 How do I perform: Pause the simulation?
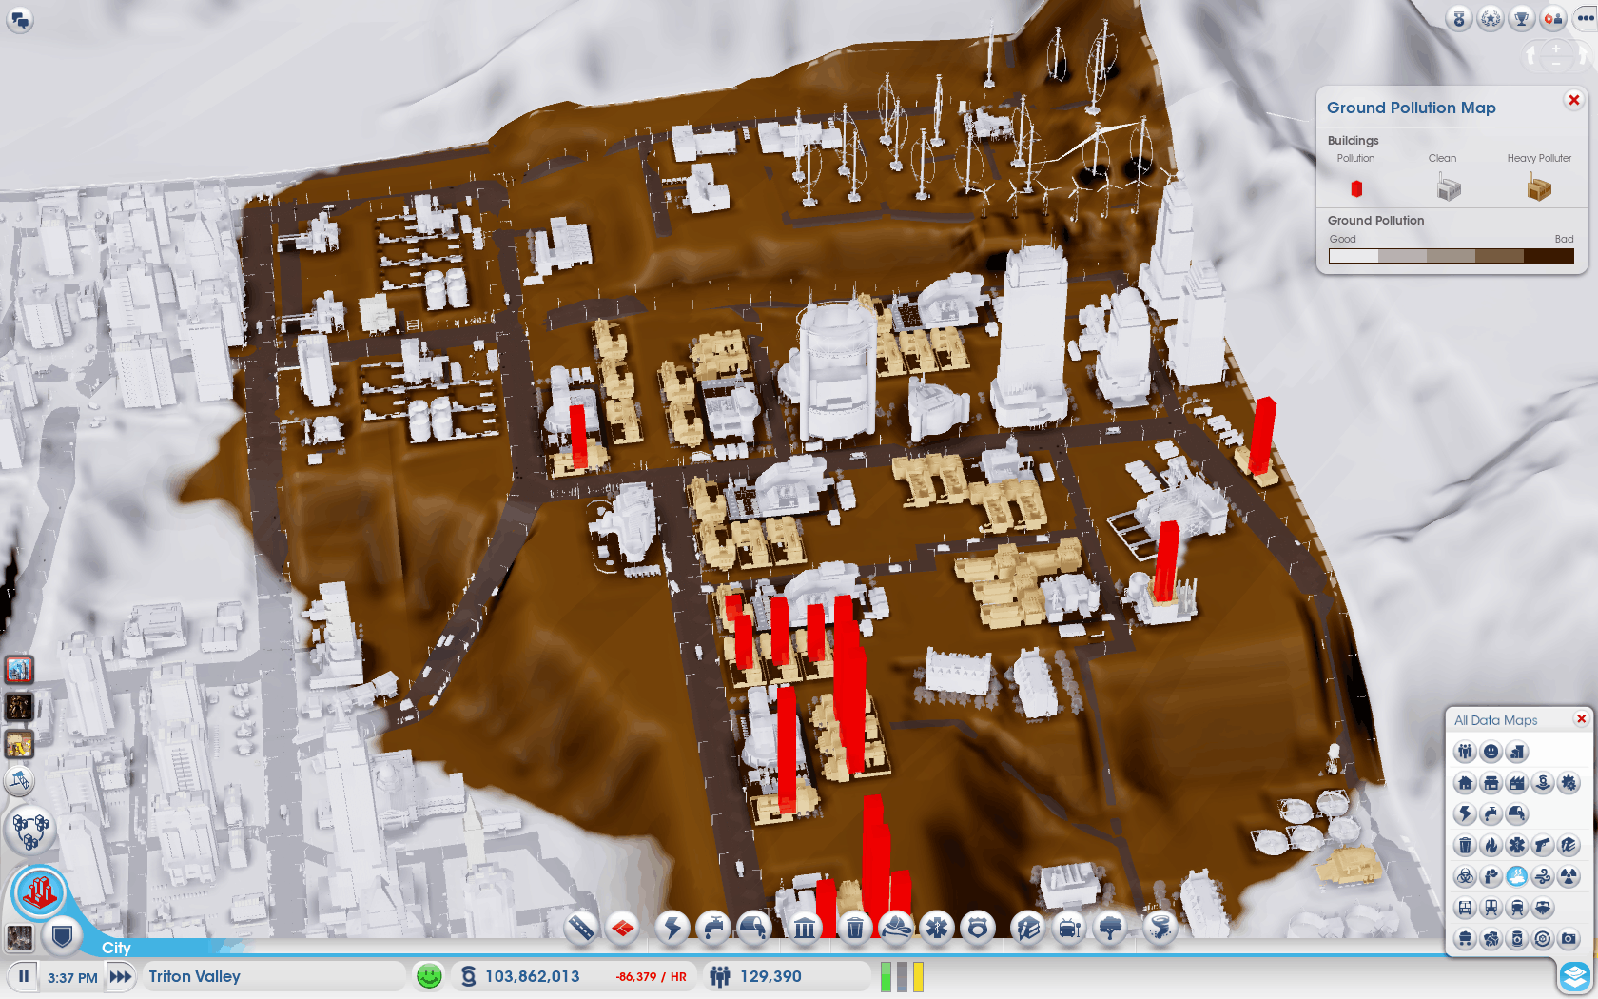24,976
